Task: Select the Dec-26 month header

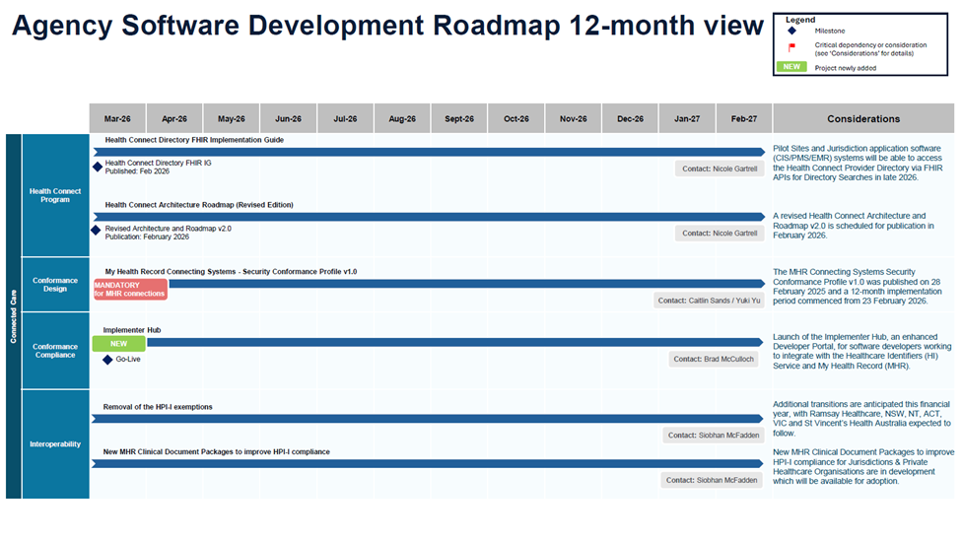Action: coord(630,118)
